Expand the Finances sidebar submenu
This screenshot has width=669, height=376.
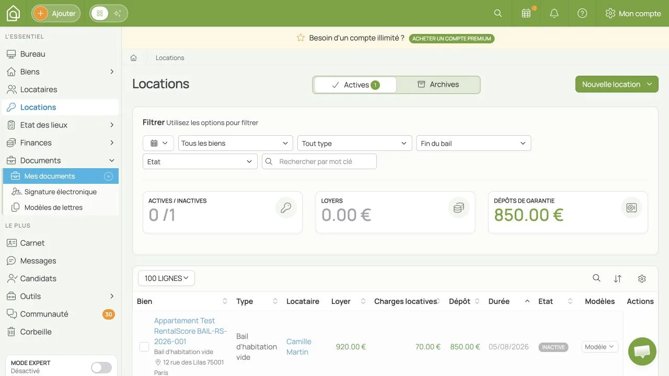pos(112,143)
